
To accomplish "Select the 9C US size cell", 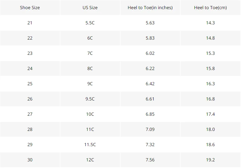I will 90,84.
